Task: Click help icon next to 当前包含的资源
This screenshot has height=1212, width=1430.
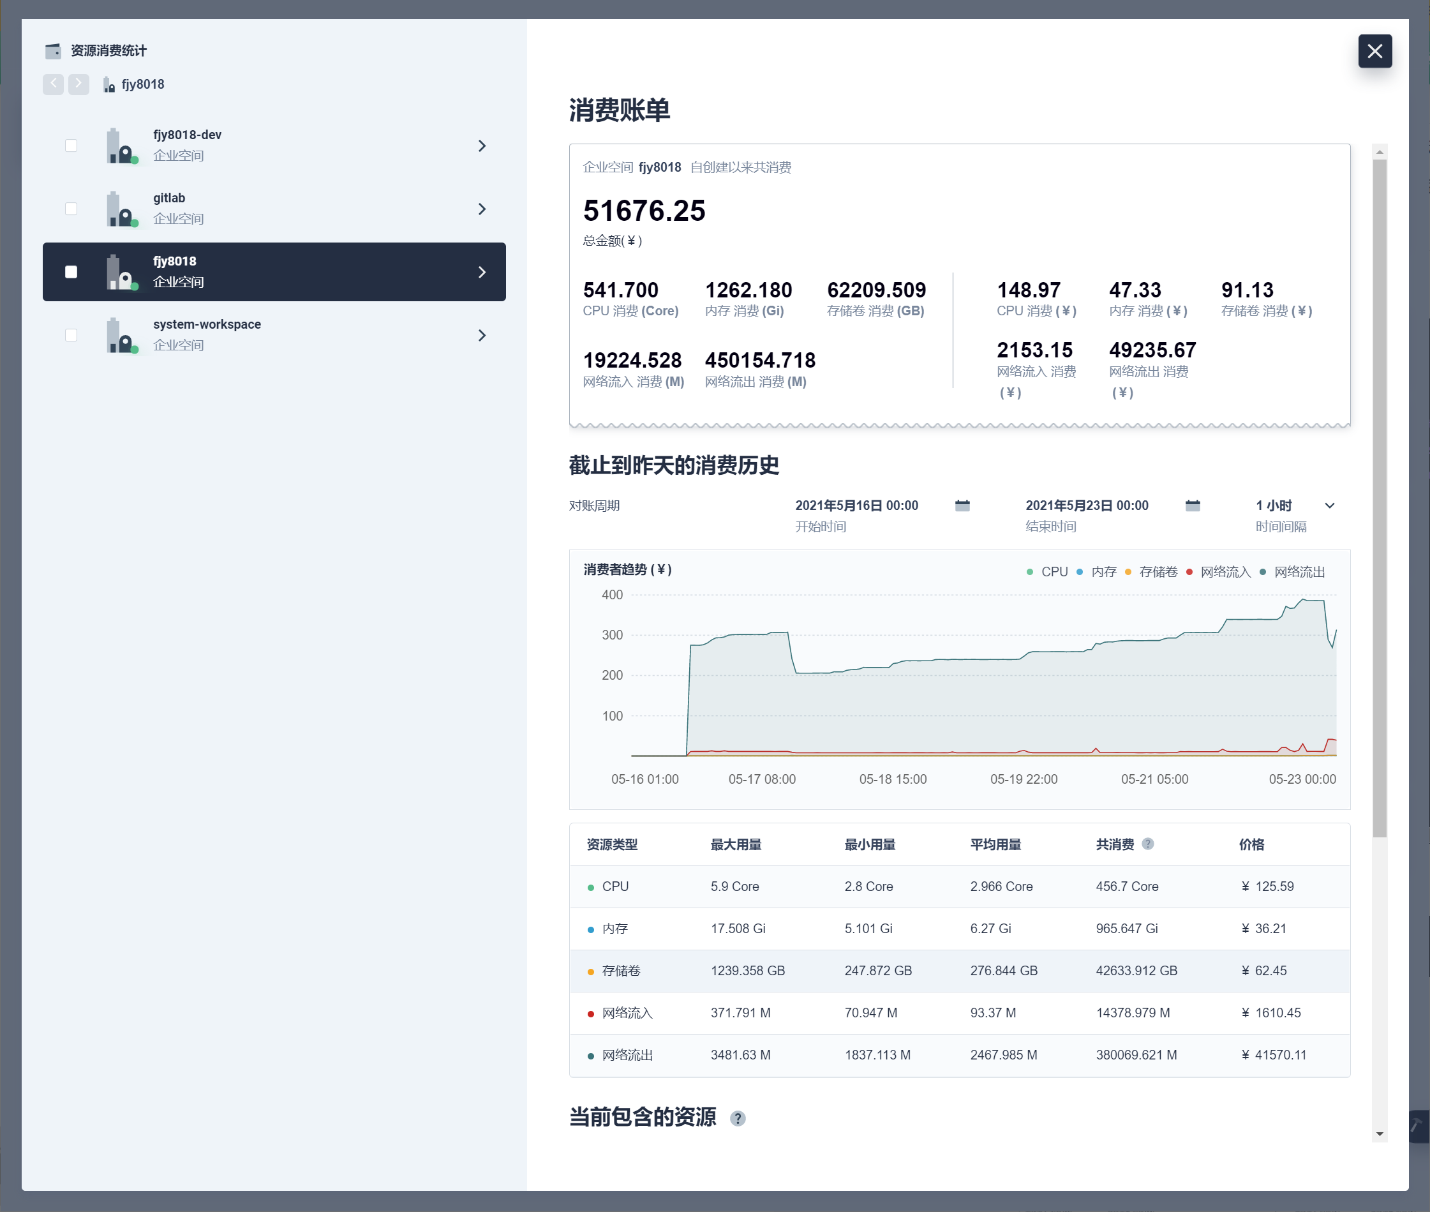Action: 738,1119
